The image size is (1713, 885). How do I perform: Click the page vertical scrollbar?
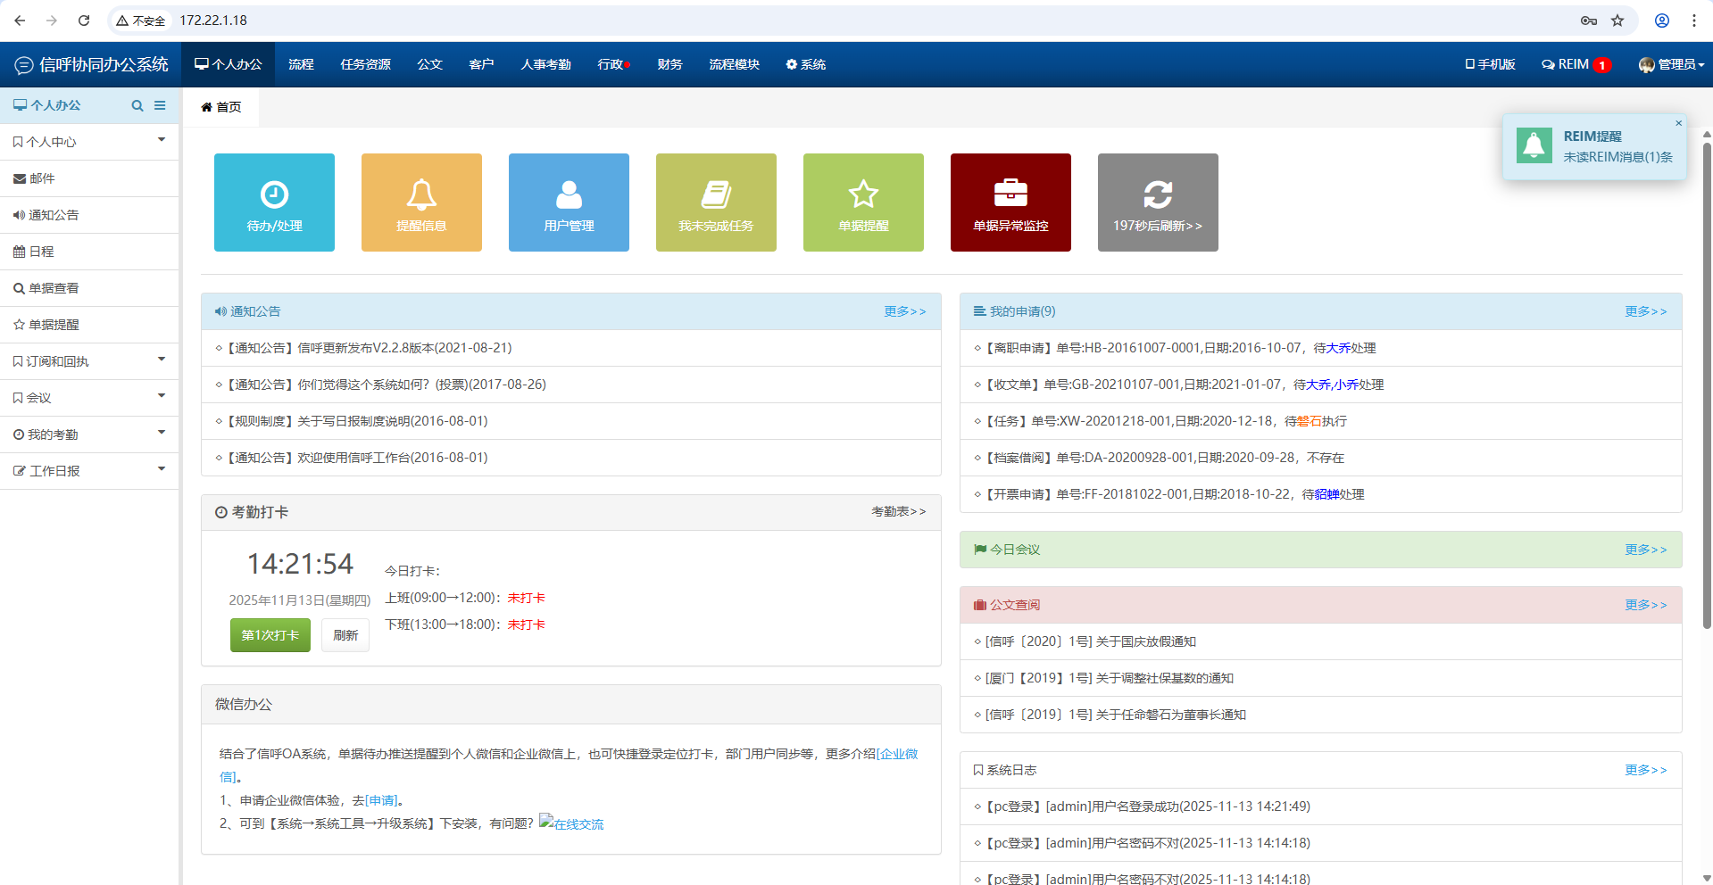coord(1707,384)
